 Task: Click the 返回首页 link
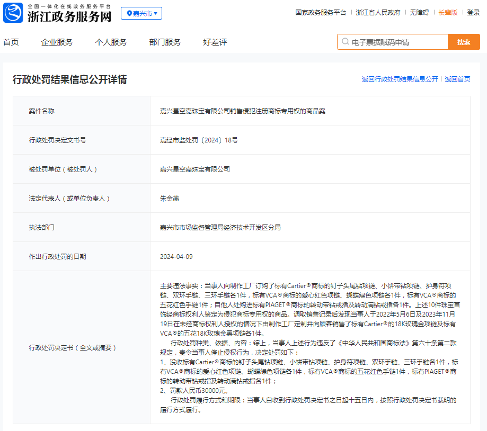point(457,79)
